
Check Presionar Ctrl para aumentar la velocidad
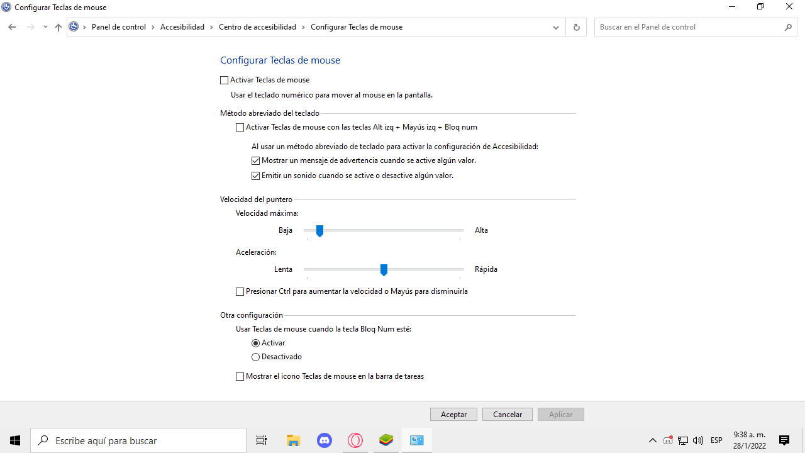click(x=240, y=291)
